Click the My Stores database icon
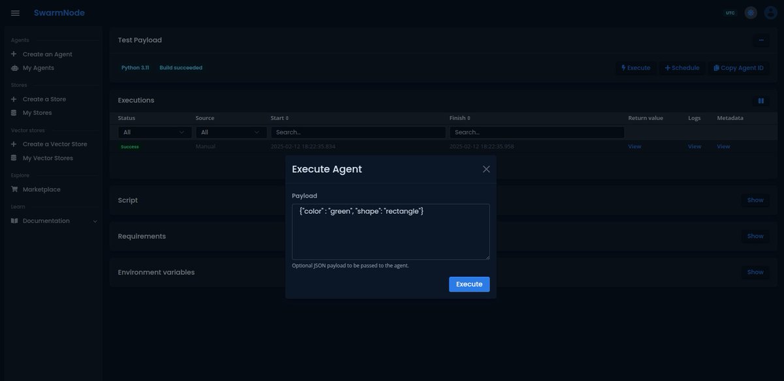 coord(14,113)
